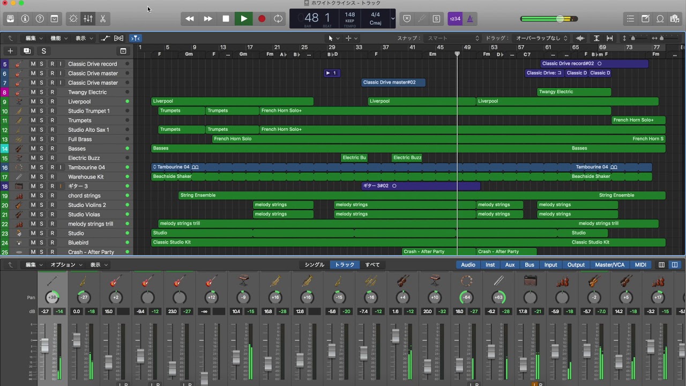This screenshot has width=686, height=386.
Task: Switch mixer to the シングル tab
Action: 314,265
